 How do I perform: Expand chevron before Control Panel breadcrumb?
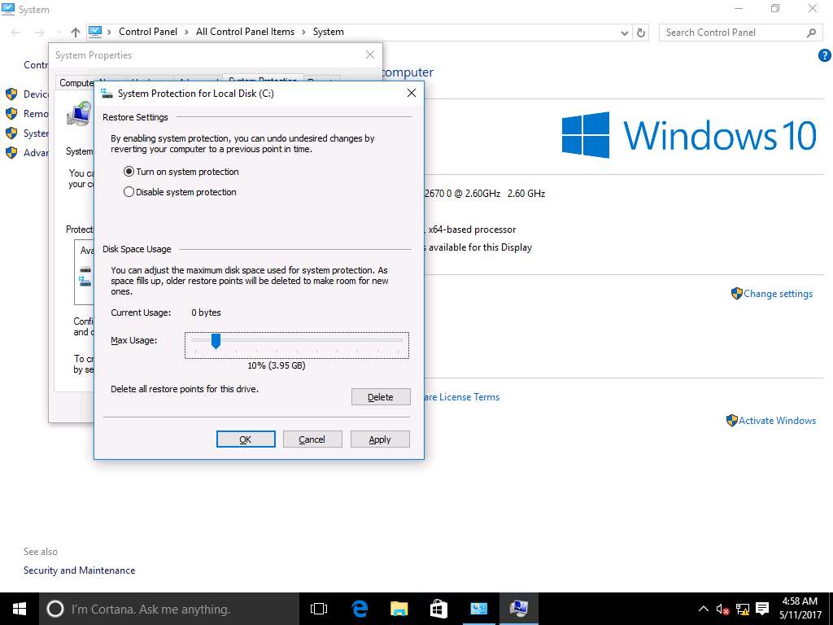[110, 32]
